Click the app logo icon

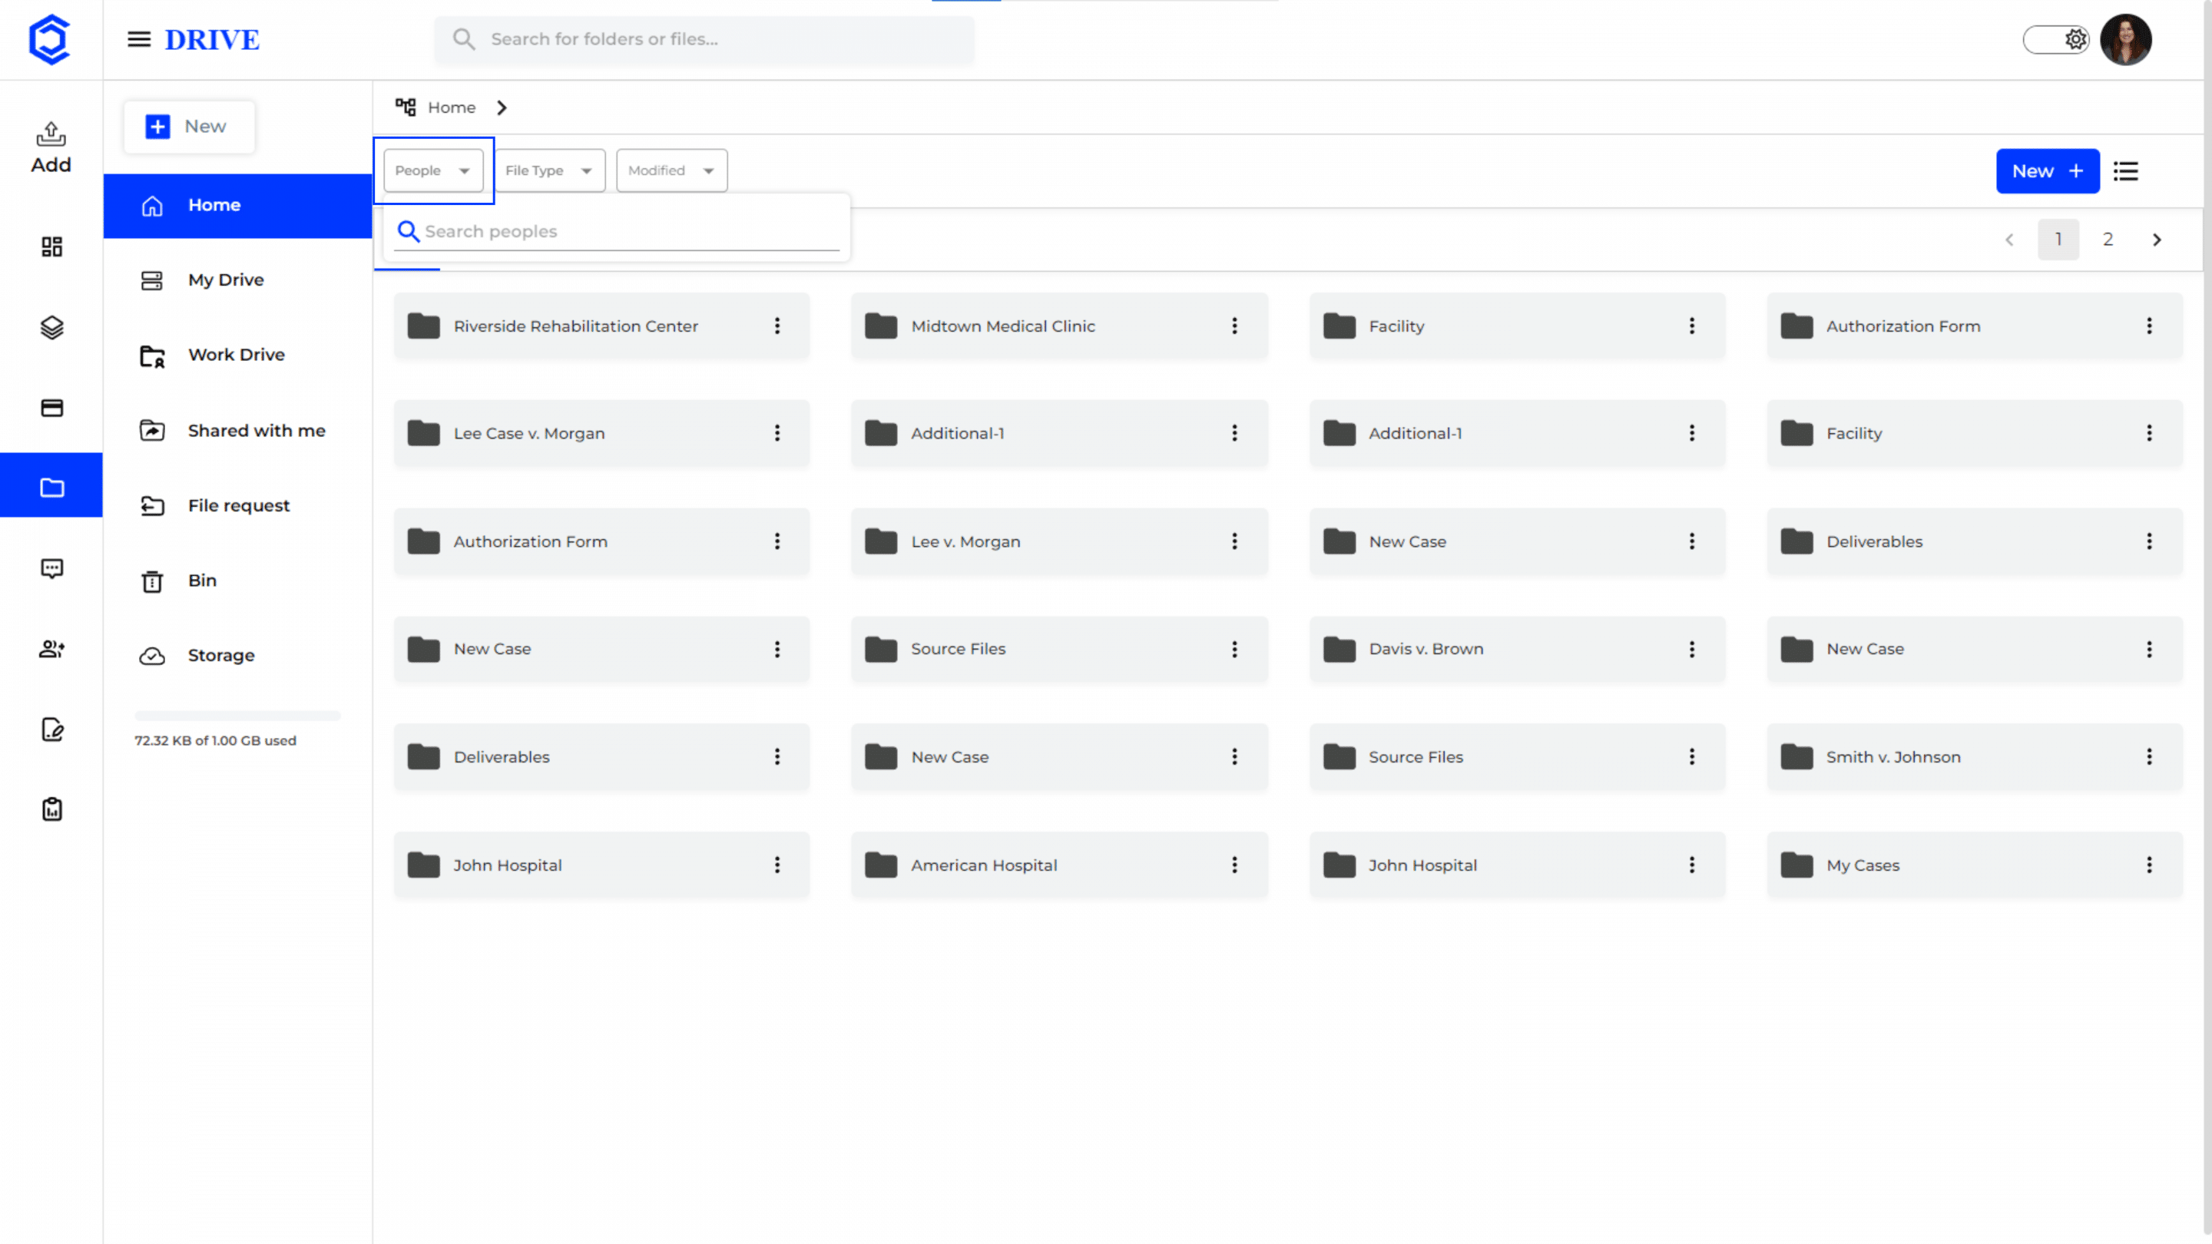click(x=50, y=39)
